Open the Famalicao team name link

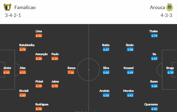point(25,7)
